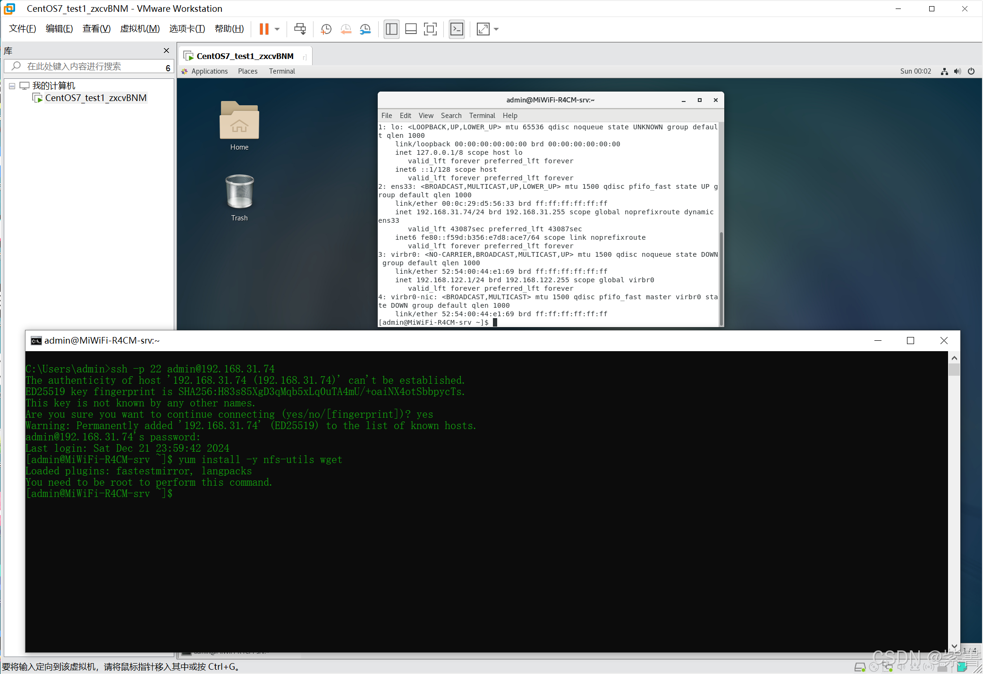Open the stretch guest dropdown arrow
The image size is (983, 674).
[496, 29]
